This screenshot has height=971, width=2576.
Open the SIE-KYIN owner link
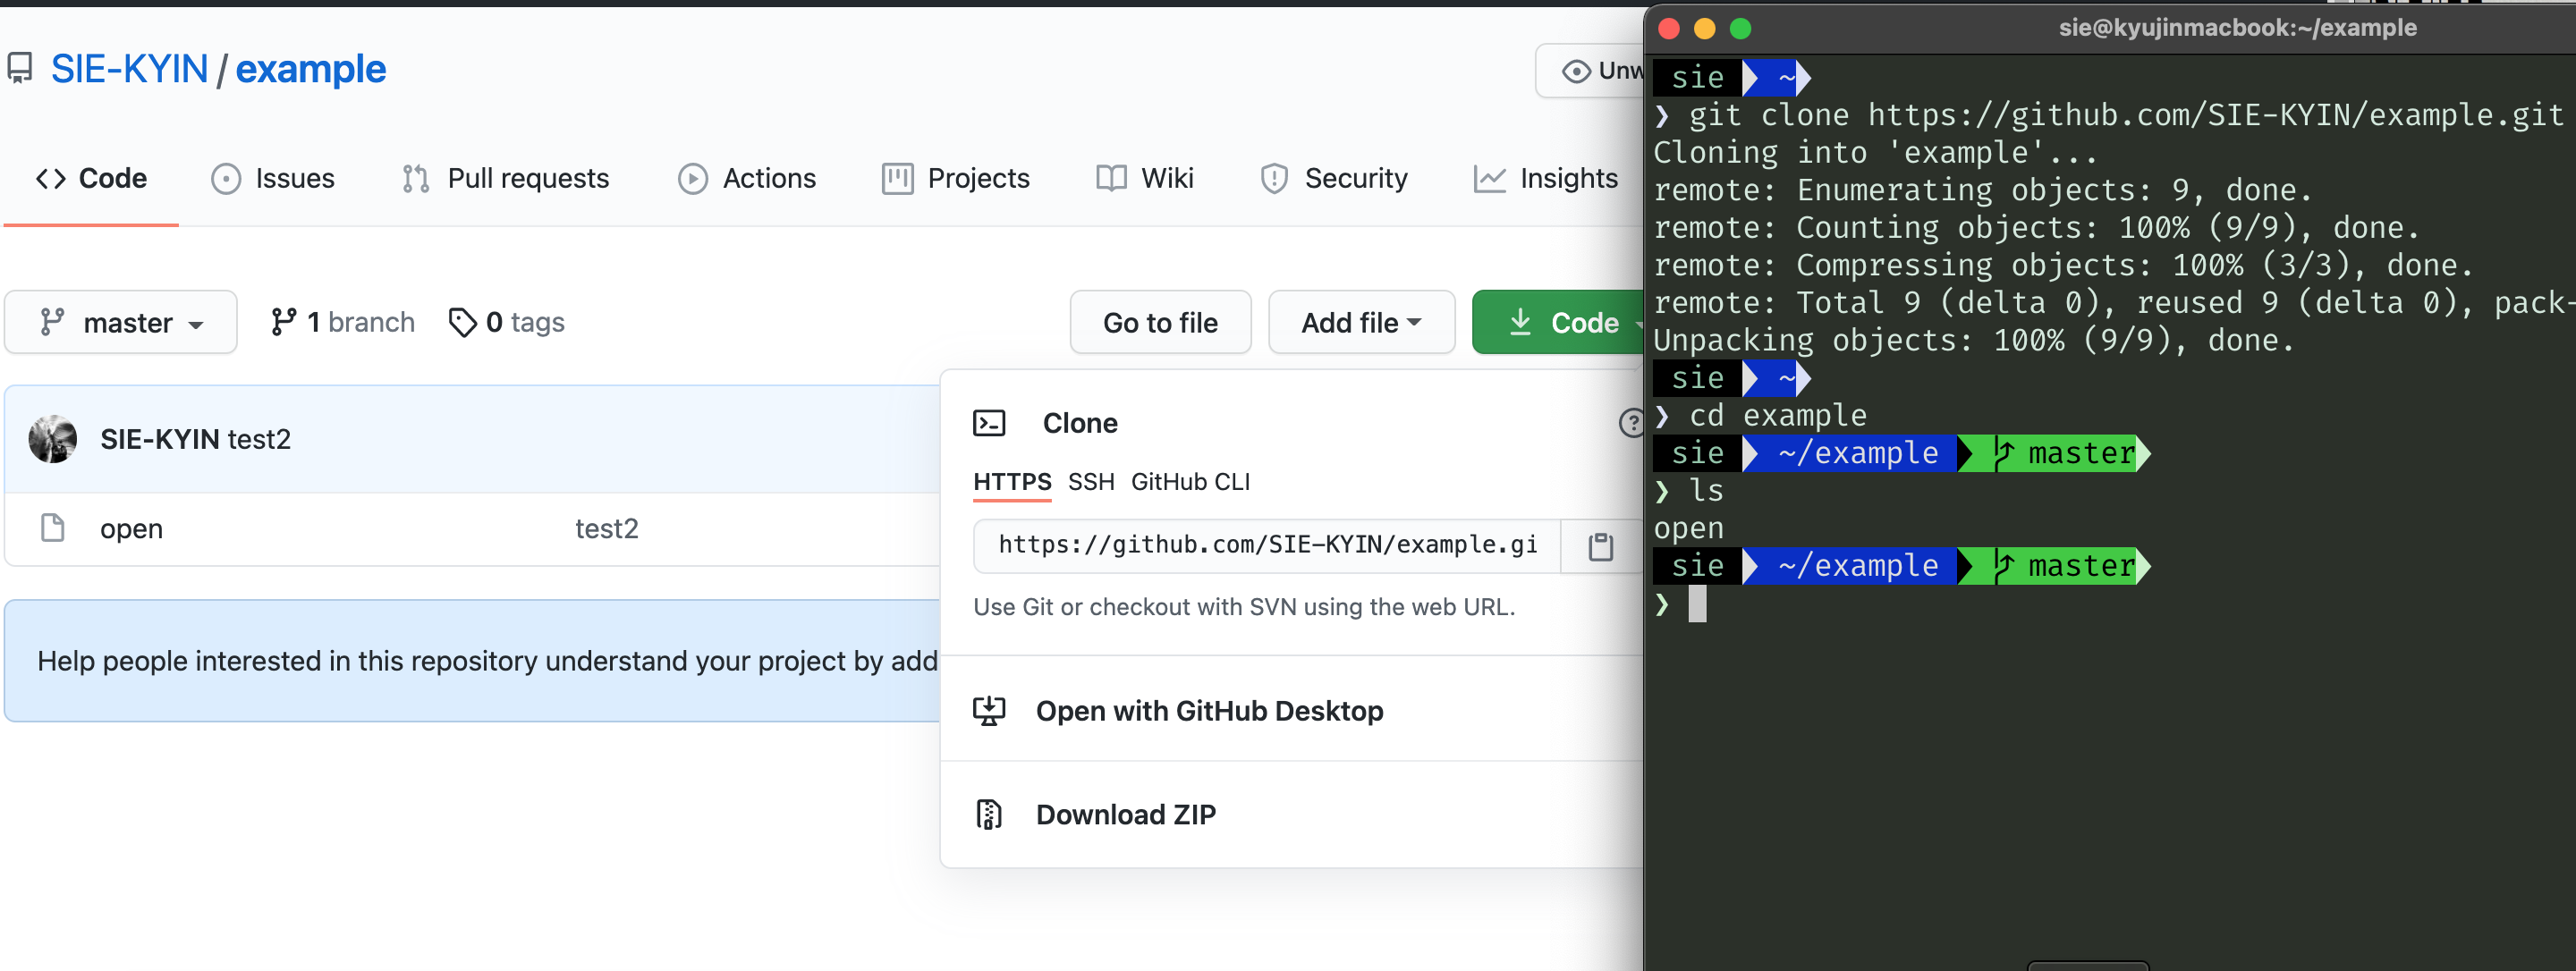click(129, 69)
